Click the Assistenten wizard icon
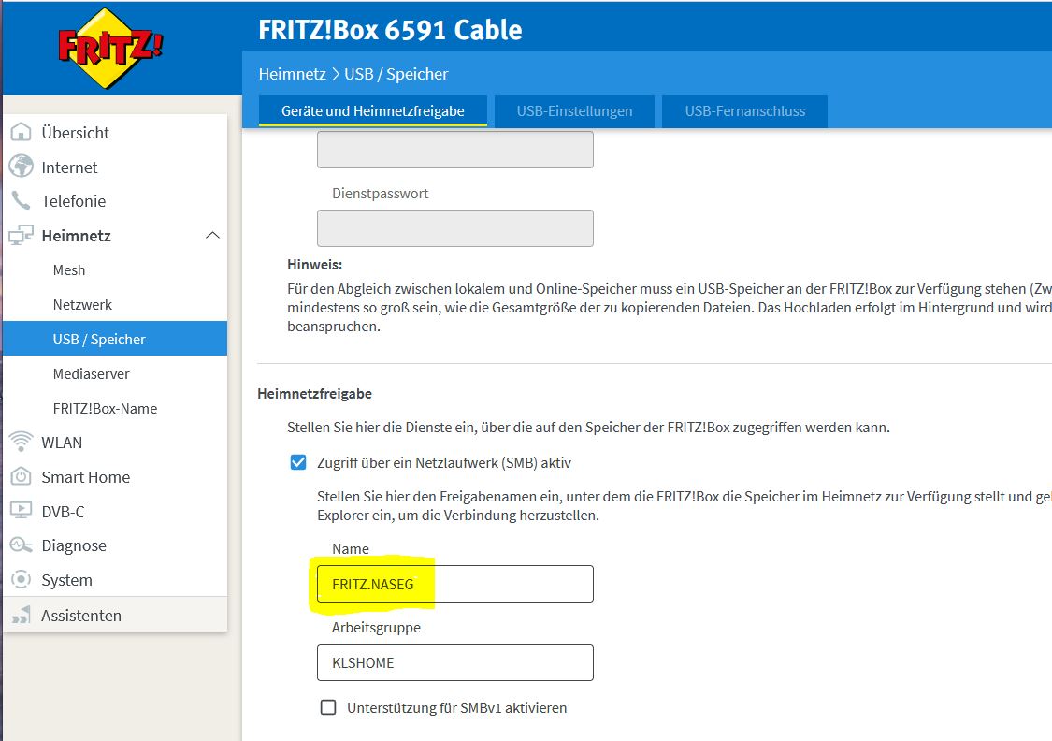 tap(21, 615)
